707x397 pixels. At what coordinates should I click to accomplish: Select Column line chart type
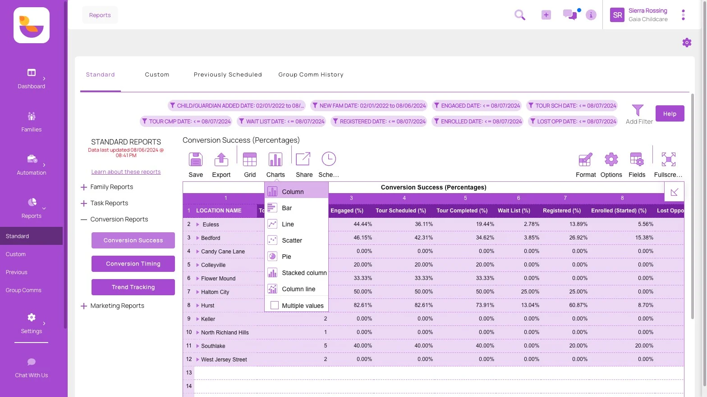tap(296, 289)
